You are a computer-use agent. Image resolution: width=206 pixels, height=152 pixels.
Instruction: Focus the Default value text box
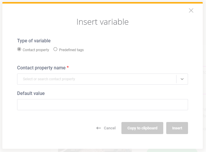[x=103, y=105]
